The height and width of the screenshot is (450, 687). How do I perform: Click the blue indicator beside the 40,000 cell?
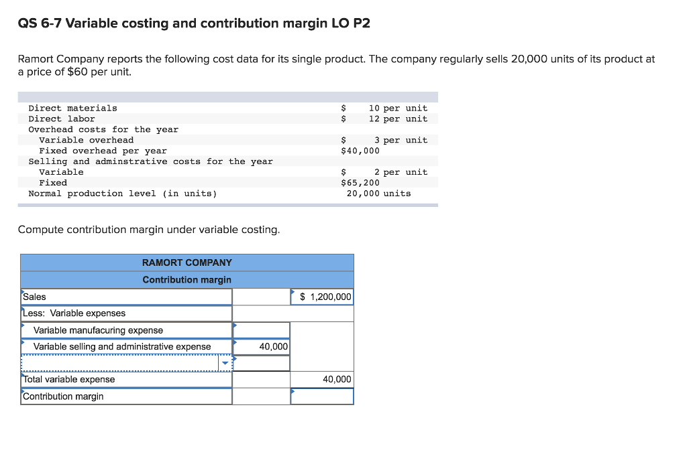point(235,343)
